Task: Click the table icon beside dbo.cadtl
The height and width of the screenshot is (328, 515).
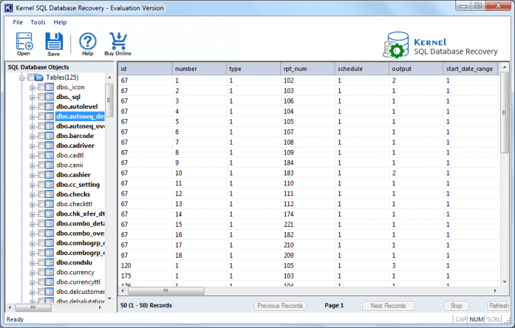Action: (49, 155)
